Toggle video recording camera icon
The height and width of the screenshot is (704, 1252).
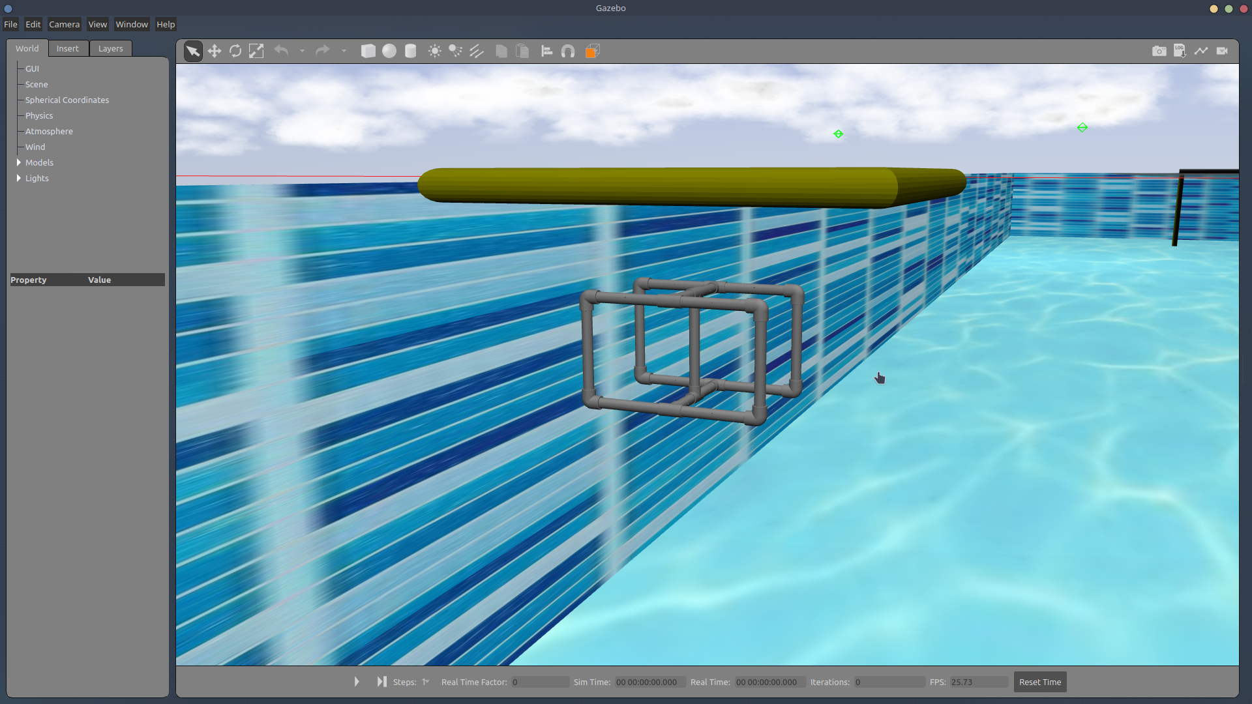click(1222, 51)
